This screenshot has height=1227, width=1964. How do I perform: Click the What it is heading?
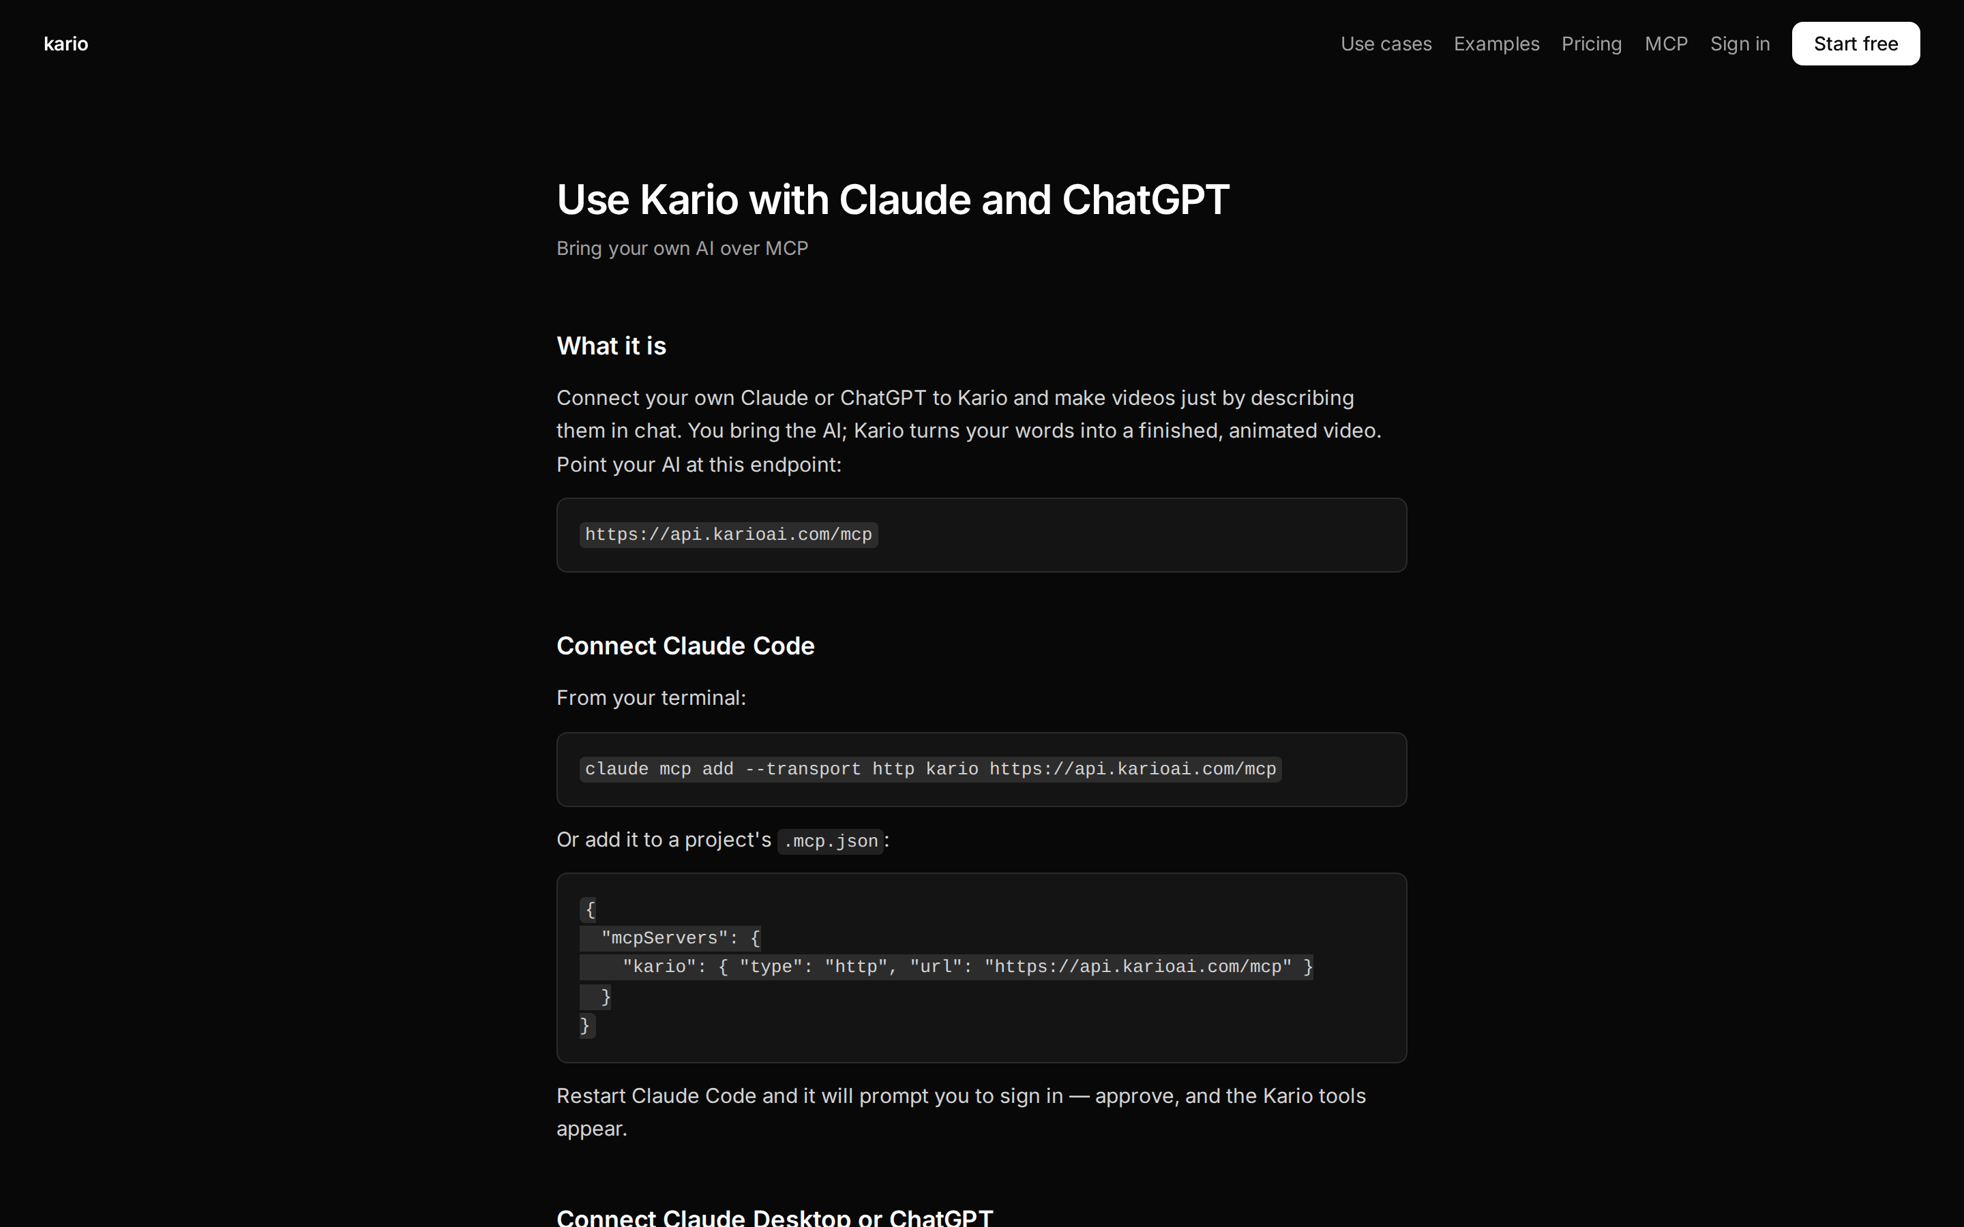coord(611,346)
